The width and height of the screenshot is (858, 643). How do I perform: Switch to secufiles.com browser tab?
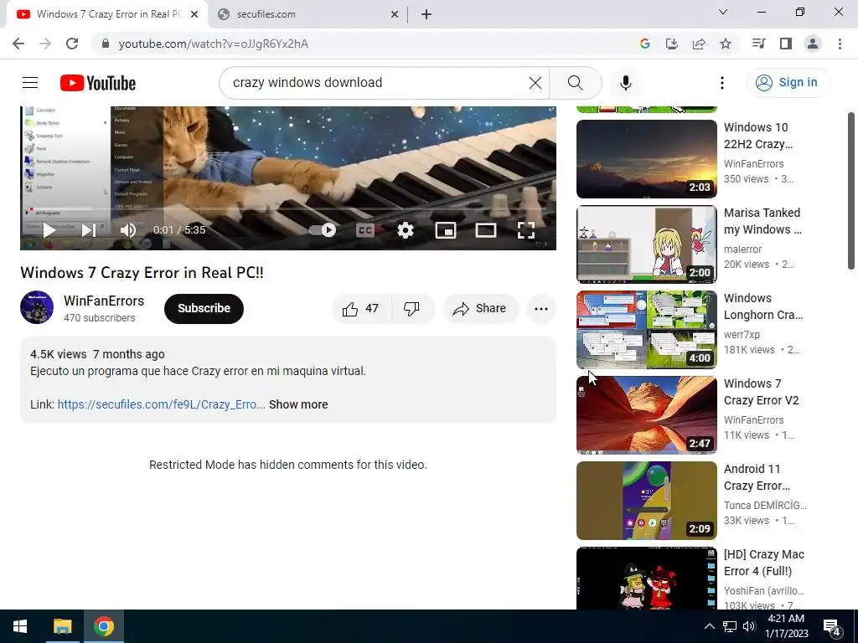click(308, 15)
